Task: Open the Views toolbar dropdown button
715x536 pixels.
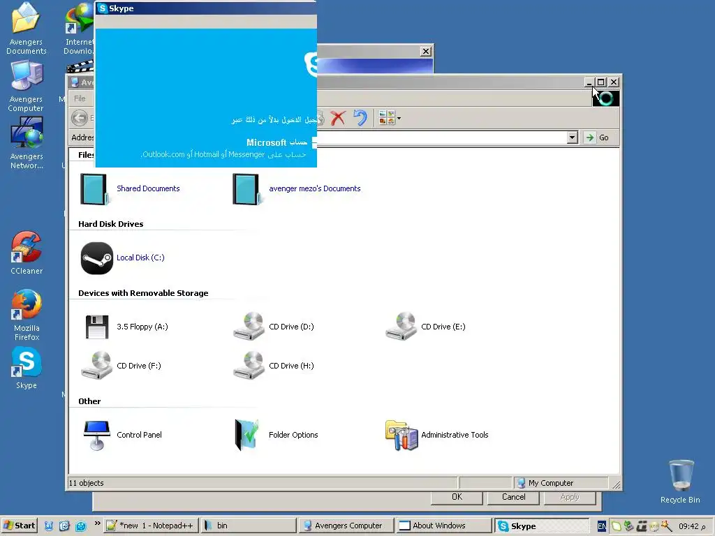Action: [x=390, y=118]
